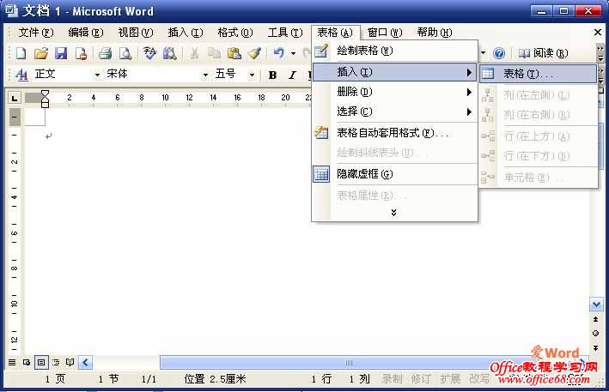Open undo history dropdown arrow

coord(293,53)
